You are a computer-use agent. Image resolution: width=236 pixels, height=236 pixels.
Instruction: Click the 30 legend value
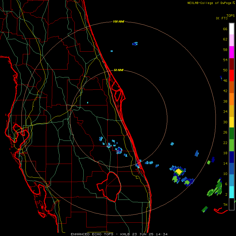(x=225, y=122)
